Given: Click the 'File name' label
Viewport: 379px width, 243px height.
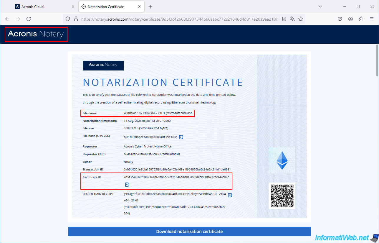Looking at the screenshot, I should [90, 113].
